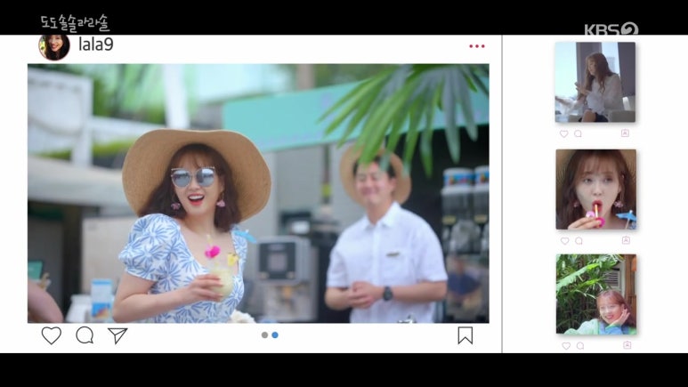Open top thumbnail of woman on balcony
This screenshot has height=387, width=688.
point(595,82)
